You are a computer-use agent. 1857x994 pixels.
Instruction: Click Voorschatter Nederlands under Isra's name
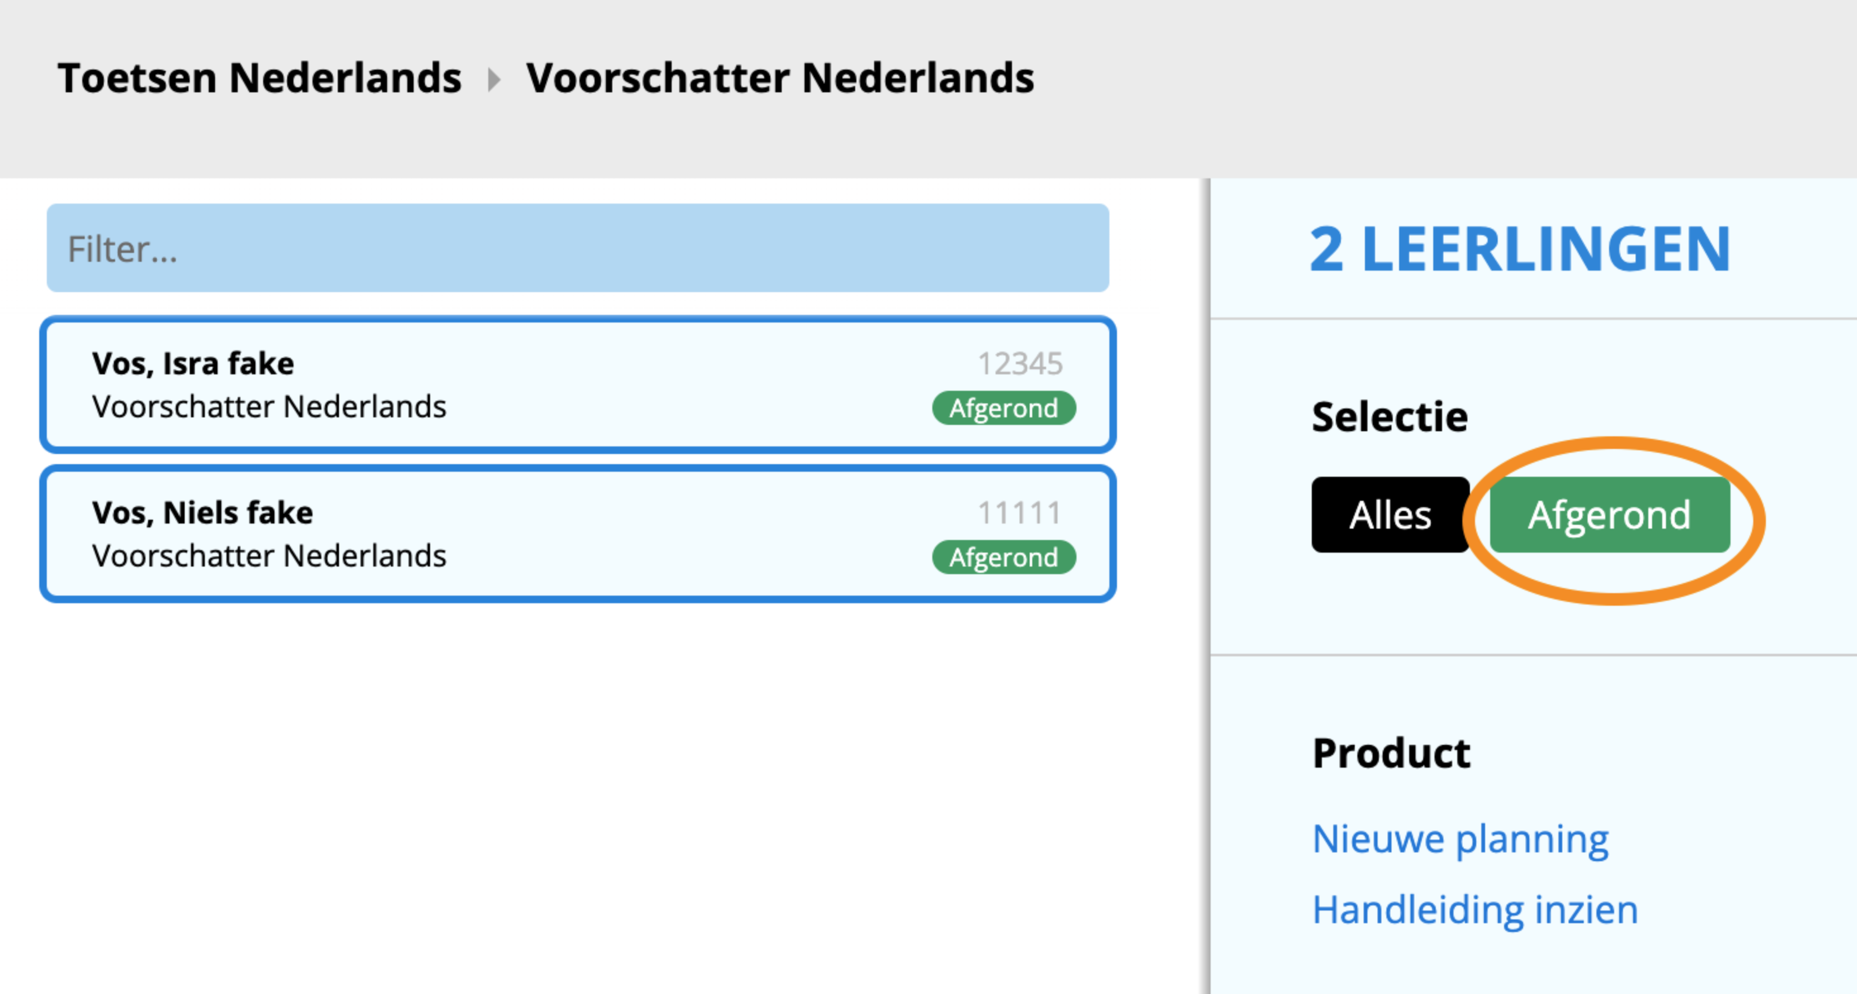(269, 407)
